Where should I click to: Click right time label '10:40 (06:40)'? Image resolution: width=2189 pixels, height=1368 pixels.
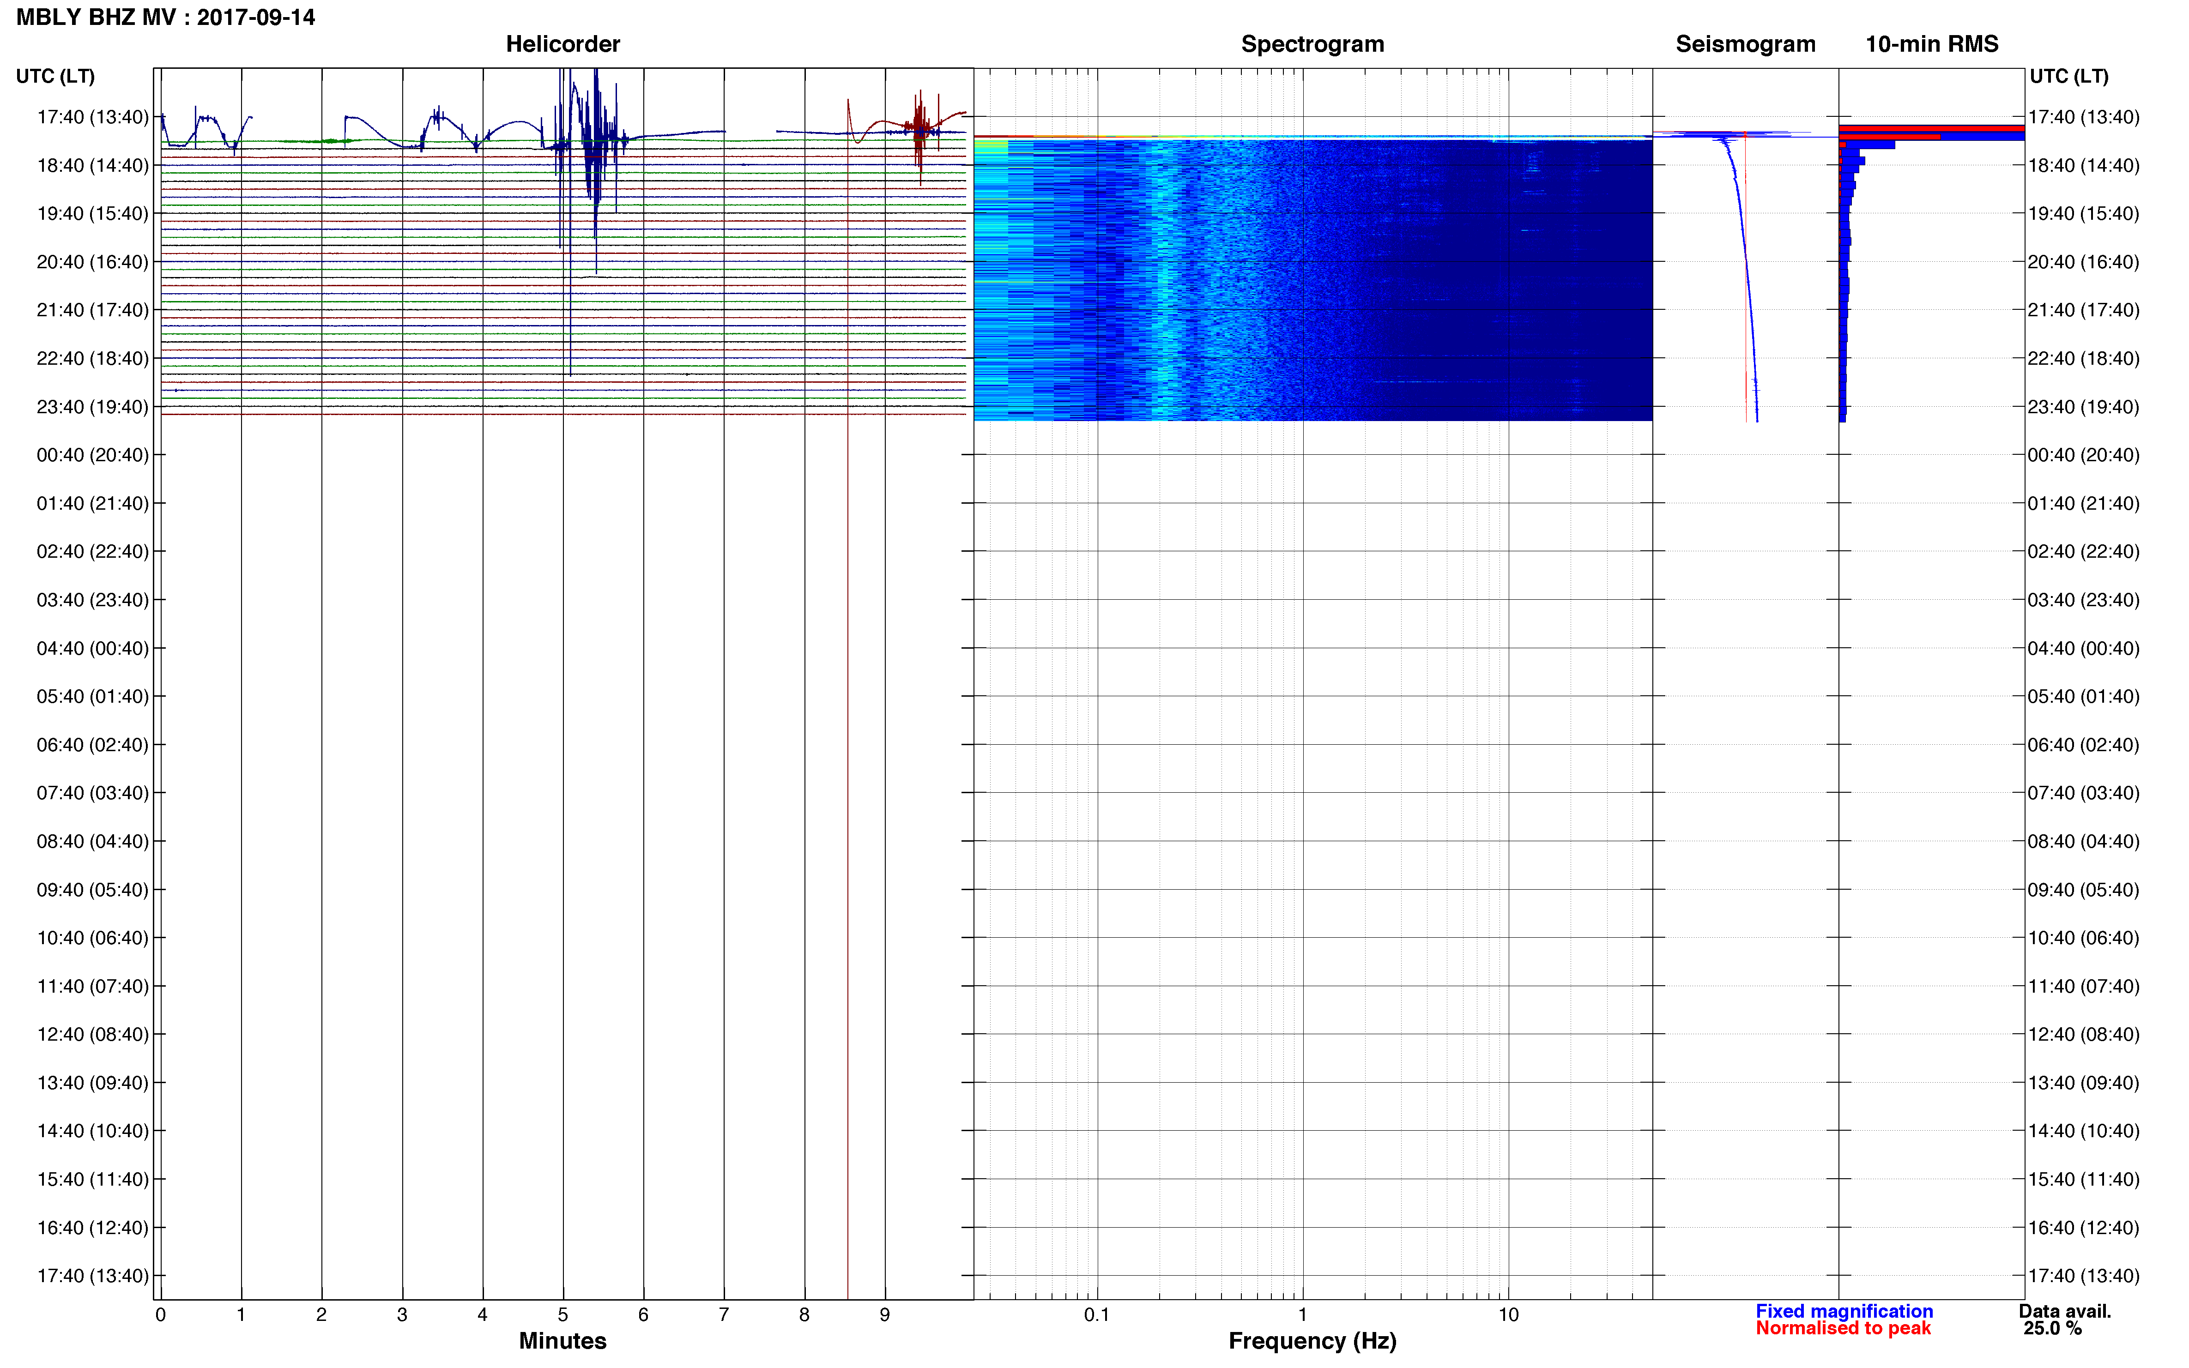(2083, 938)
